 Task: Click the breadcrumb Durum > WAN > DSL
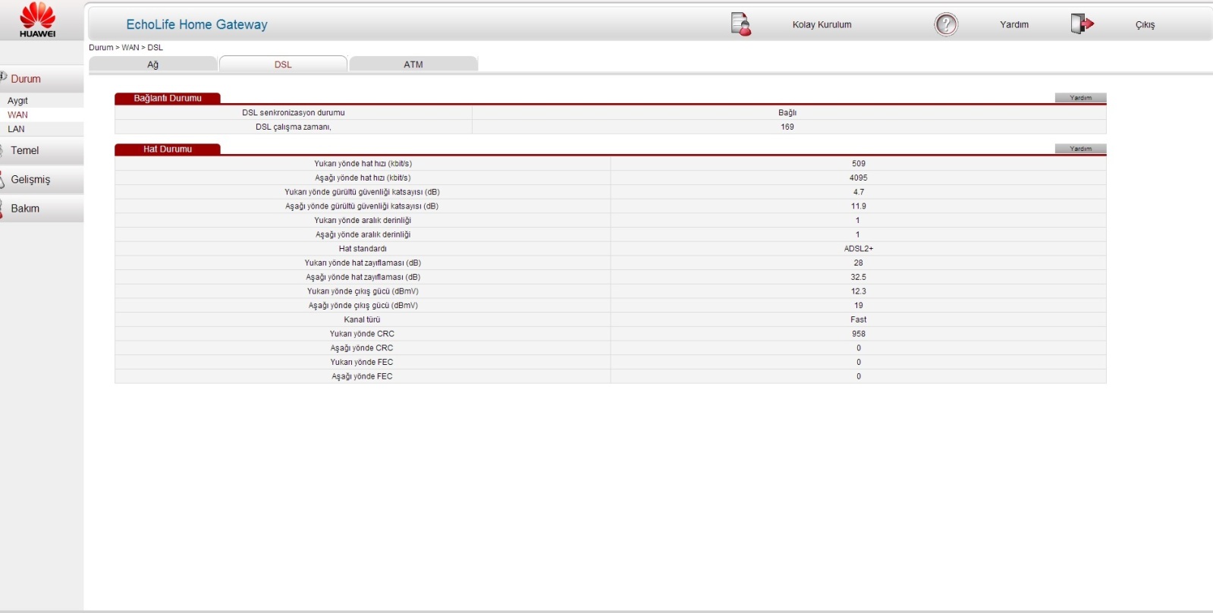(126, 47)
